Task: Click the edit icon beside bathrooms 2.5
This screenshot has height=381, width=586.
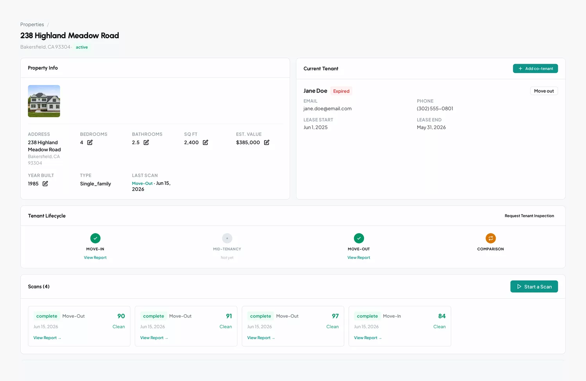Action: [x=146, y=142]
